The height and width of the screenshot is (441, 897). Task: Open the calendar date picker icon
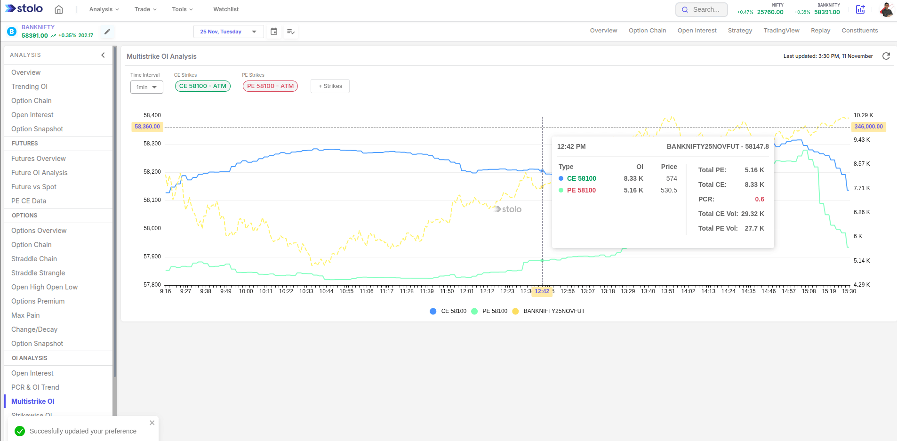click(x=274, y=32)
